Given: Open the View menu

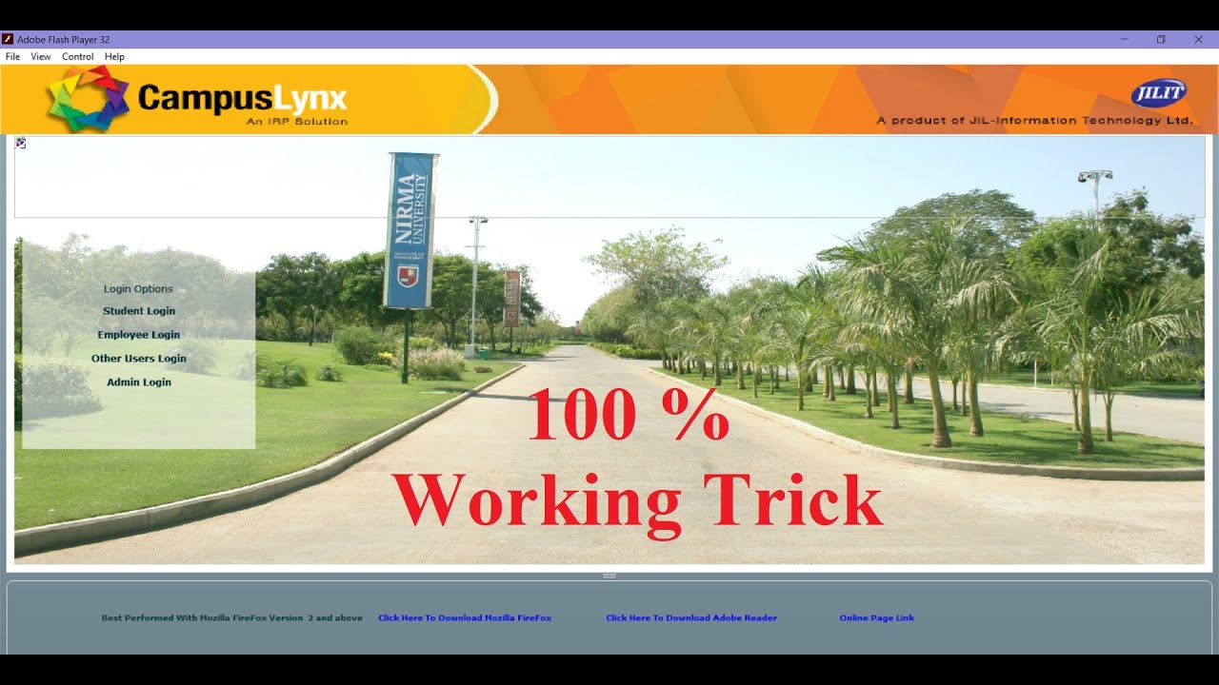Looking at the screenshot, I should pos(41,57).
